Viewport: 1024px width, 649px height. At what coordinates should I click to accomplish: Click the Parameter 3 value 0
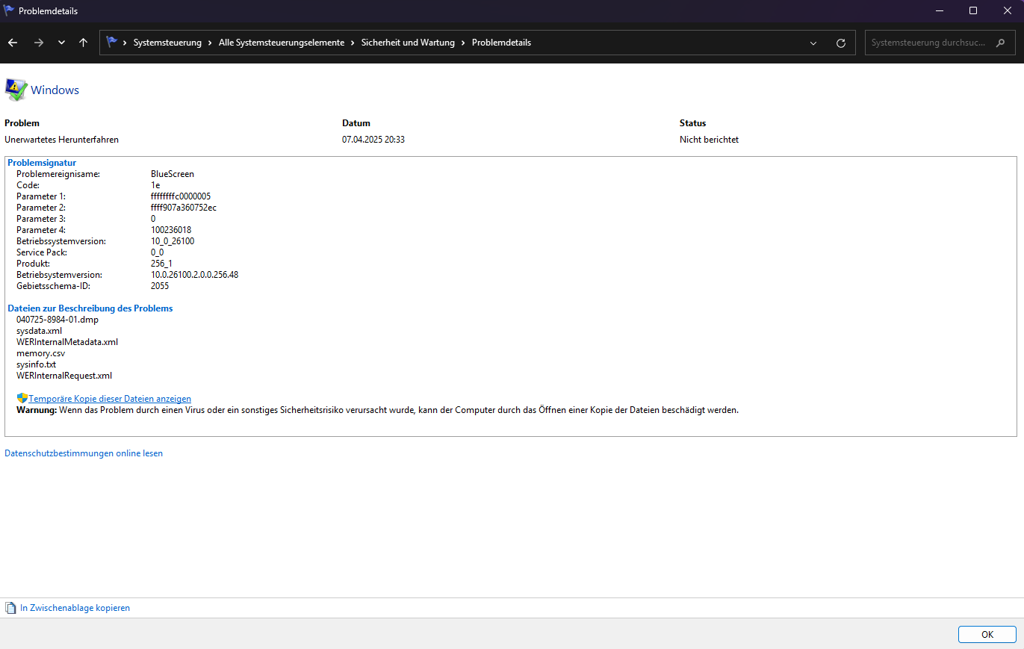[x=153, y=219]
